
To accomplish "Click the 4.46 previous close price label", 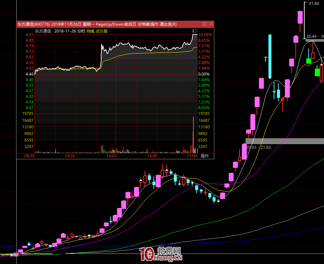I will [30, 74].
